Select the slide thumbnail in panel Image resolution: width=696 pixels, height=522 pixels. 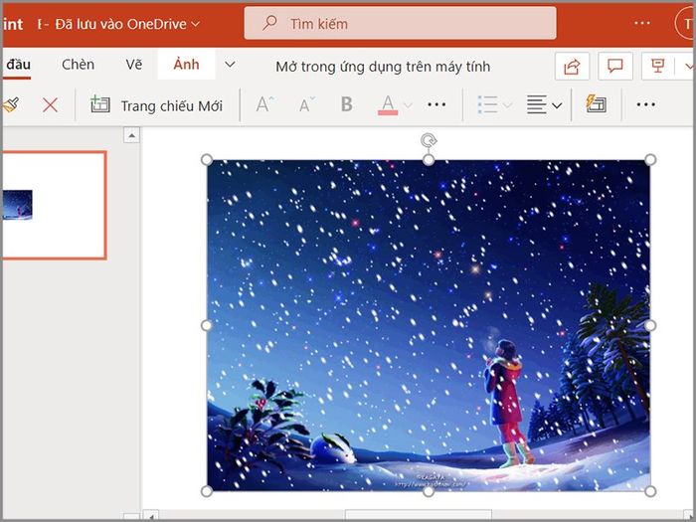point(54,205)
